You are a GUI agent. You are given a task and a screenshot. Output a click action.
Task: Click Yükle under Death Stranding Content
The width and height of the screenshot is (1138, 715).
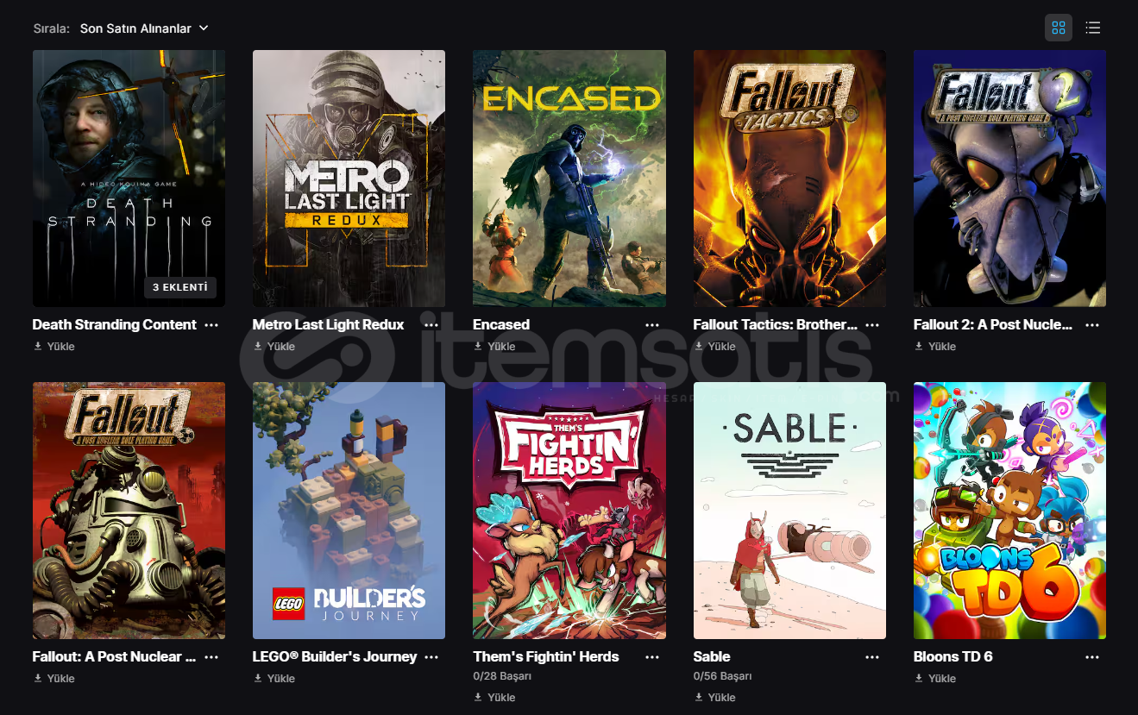[54, 347]
